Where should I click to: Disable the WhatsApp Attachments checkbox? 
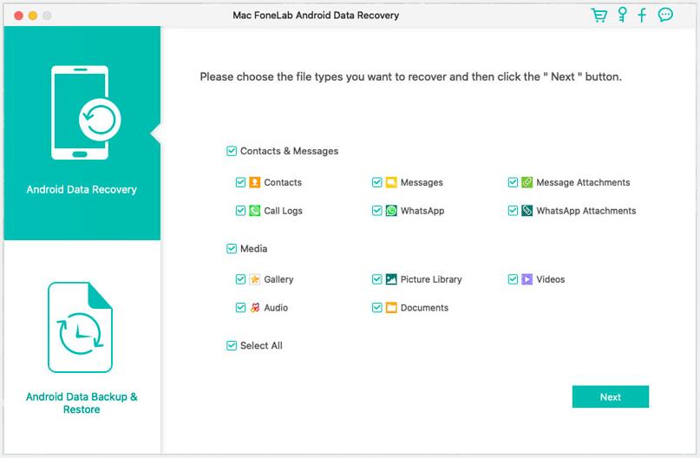click(514, 211)
